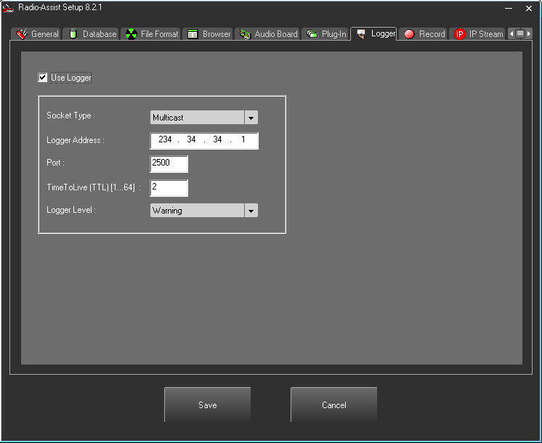
Task: Click the Audio Board tab icon
Action: pos(245,34)
